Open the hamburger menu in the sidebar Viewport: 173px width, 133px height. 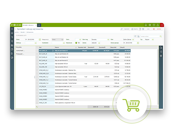(12, 29)
